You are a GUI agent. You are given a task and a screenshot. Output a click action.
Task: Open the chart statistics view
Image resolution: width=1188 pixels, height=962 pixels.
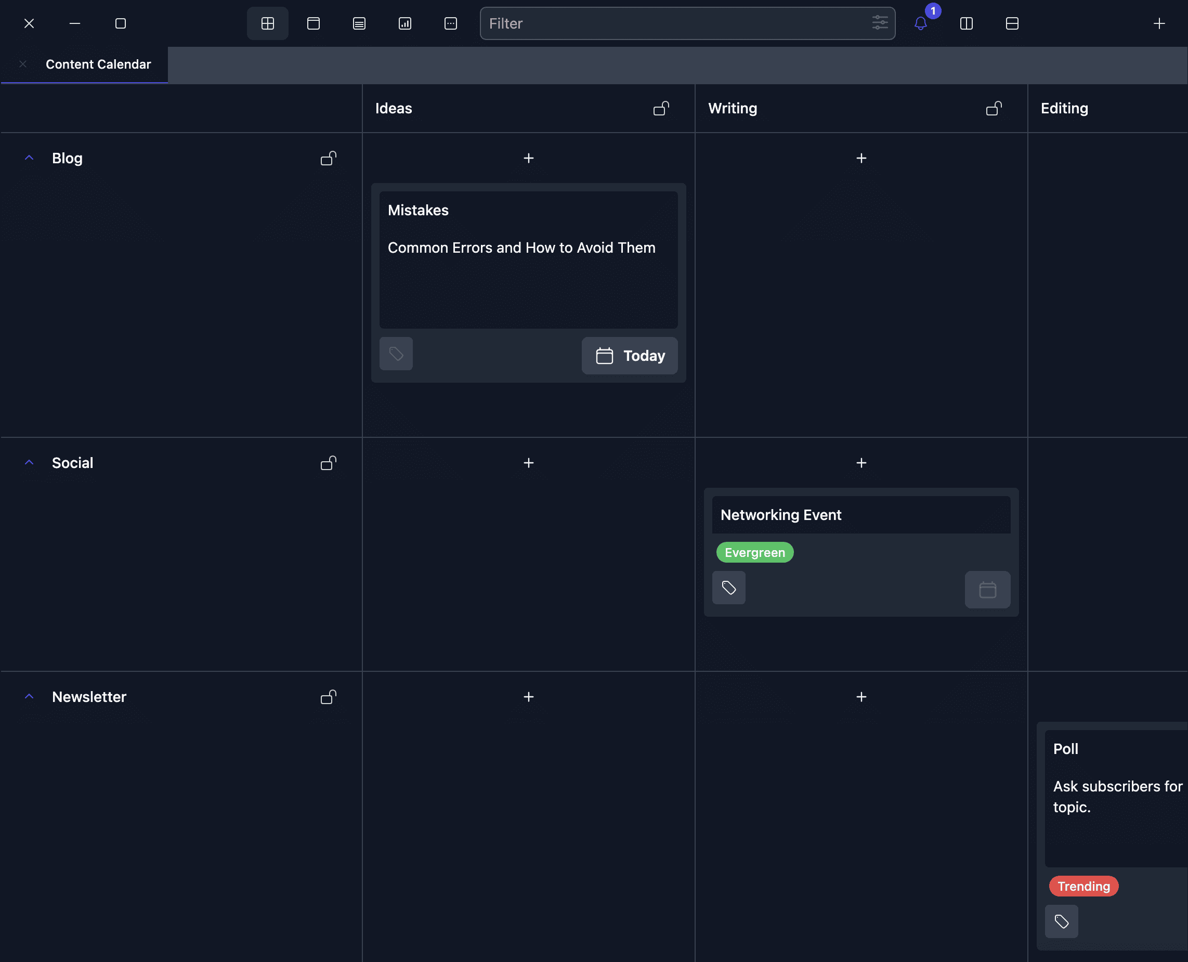click(x=404, y=23)
